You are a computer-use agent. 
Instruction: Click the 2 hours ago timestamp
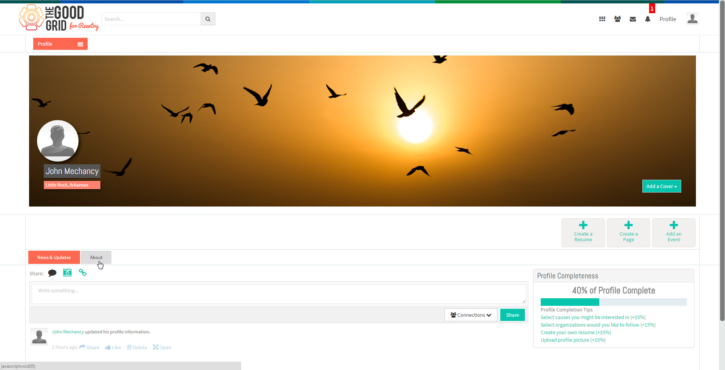pos(65,347)
